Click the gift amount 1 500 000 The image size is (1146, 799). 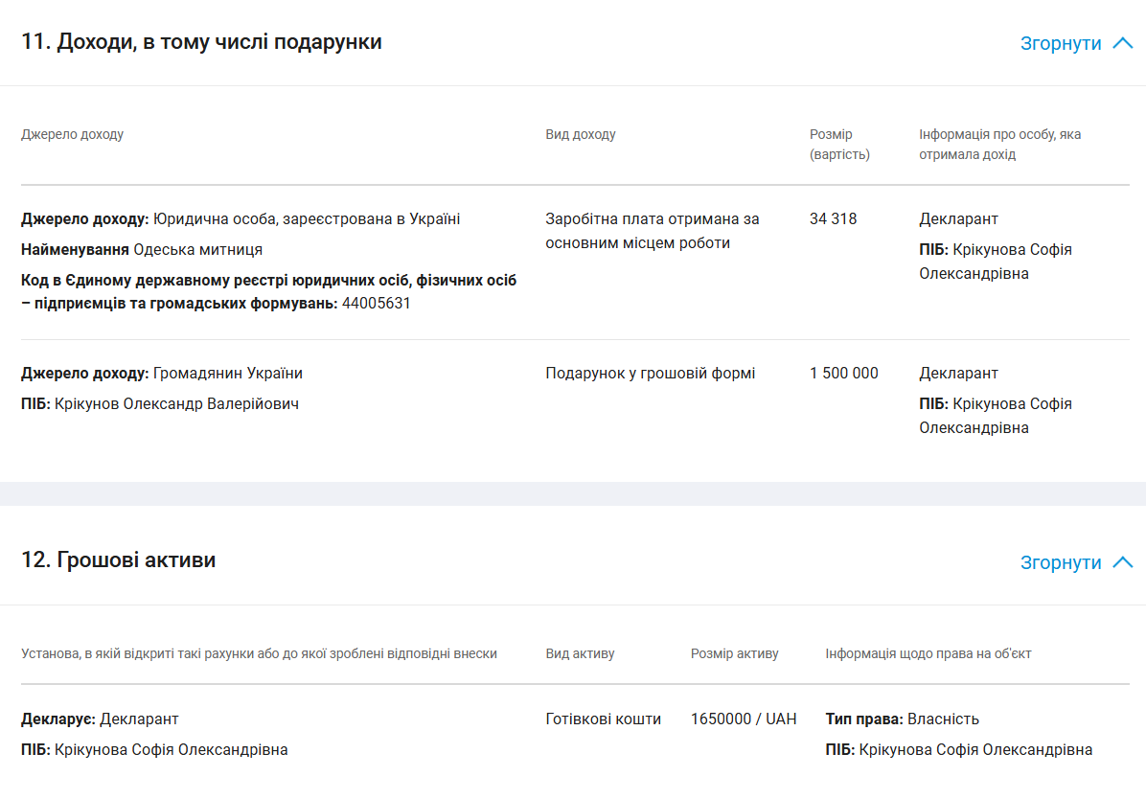pyautogui.click(x=843, y=374)
